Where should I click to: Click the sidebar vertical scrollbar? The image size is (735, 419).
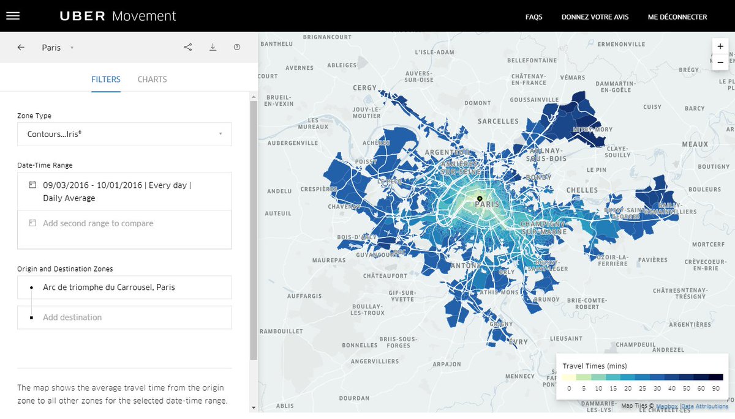pyautogui.click(x=254, y=229)
